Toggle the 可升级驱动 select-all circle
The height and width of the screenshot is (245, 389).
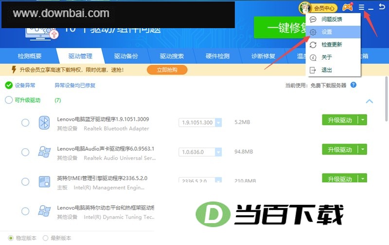tap(9, 100)
